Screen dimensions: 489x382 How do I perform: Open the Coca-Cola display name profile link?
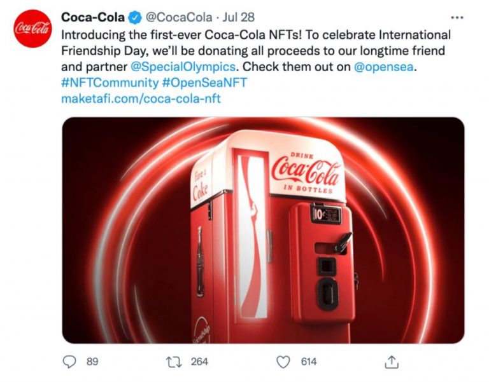pyautogui.click(x=93, y=17)
